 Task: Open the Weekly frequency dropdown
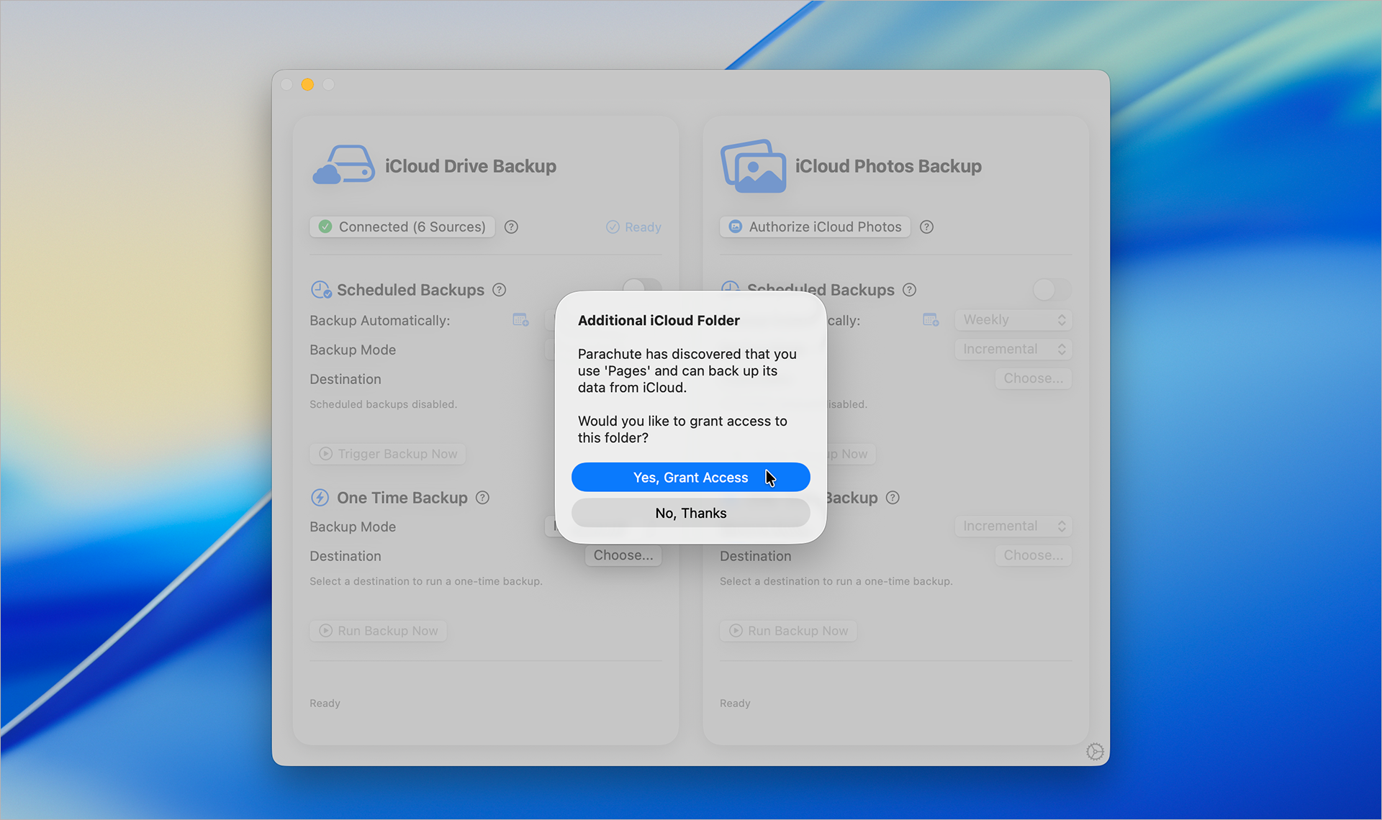(1013, 320)
